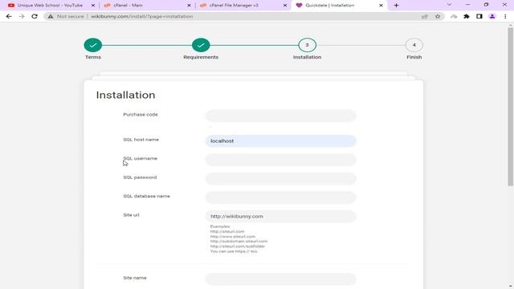The image size is (514, 289).
Task: Click the SQL database name label
Action: tap(146, 196)
